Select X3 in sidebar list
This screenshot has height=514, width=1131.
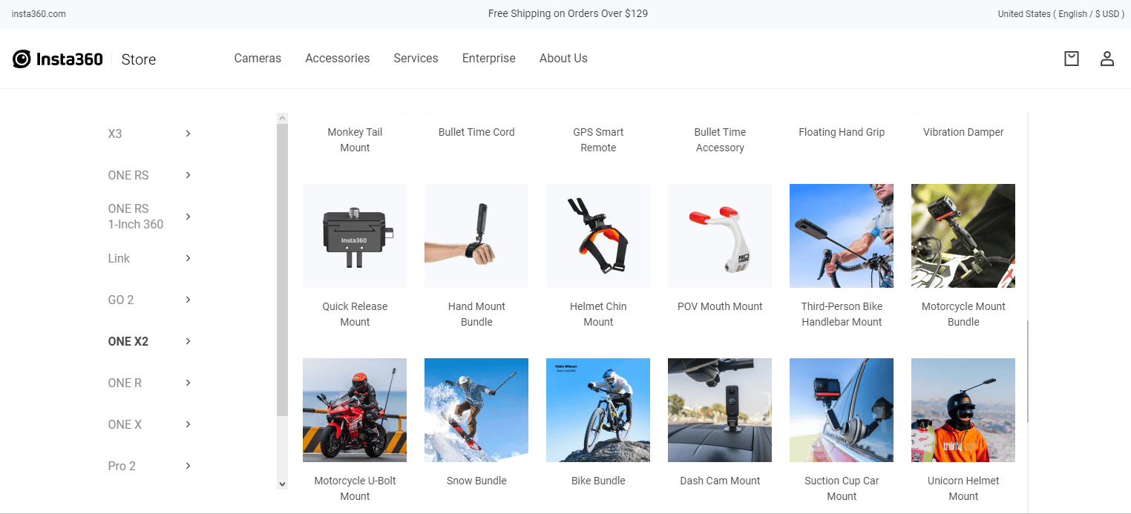pyautogui.click(x=115, y=134)
